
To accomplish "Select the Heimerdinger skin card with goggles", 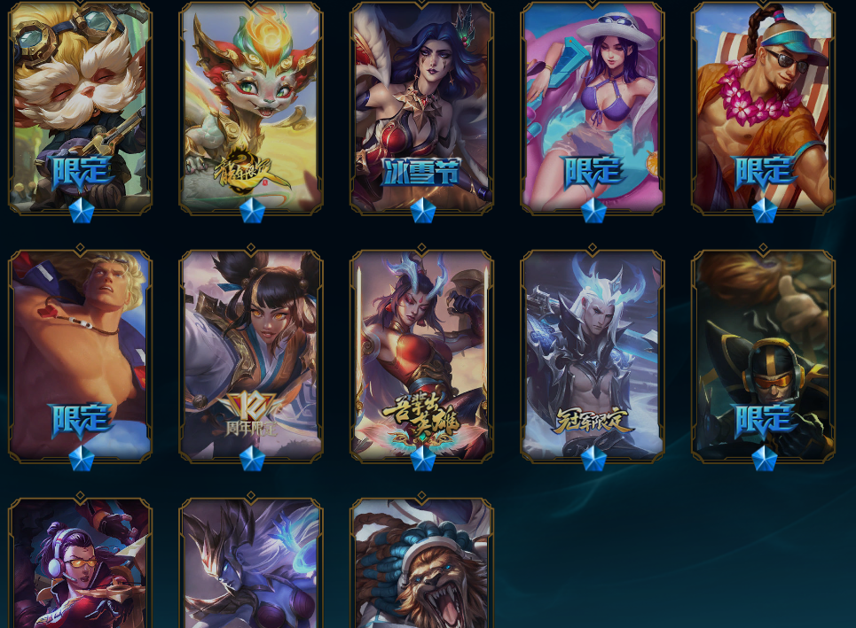I will (80, 106).
